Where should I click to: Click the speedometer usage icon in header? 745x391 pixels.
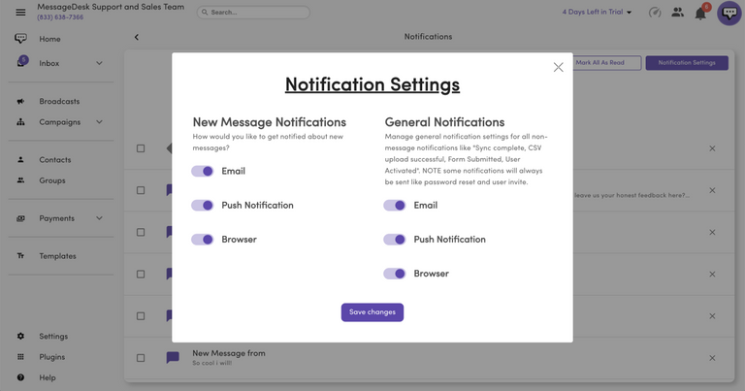(x=655, y=13)
